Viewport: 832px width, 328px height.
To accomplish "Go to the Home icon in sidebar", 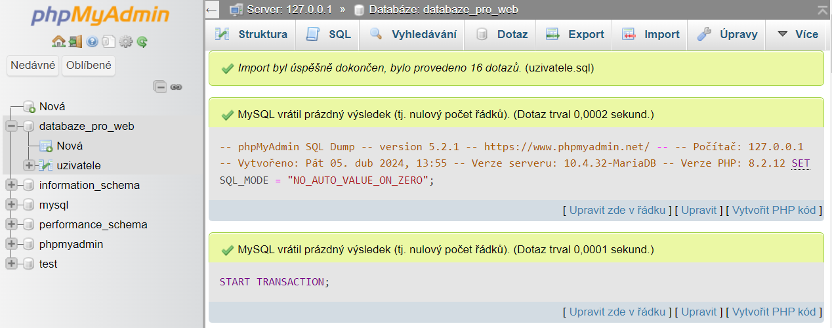I will pyautogui.click(x=58, y=41).
